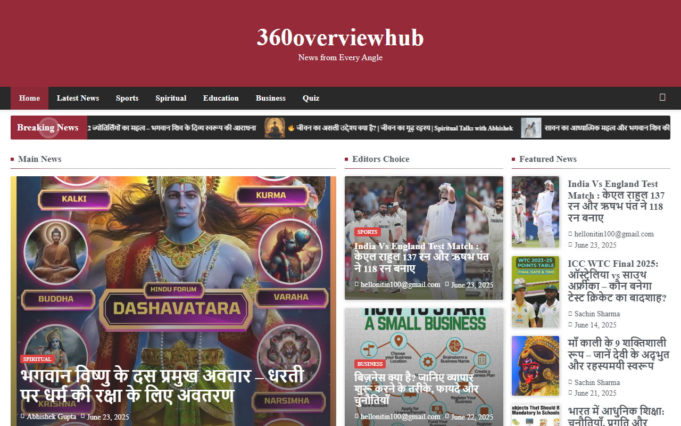
Task: Click the SPORTS tag in Editors Choice
Action: pyautogui.click(x=367, y=232)
